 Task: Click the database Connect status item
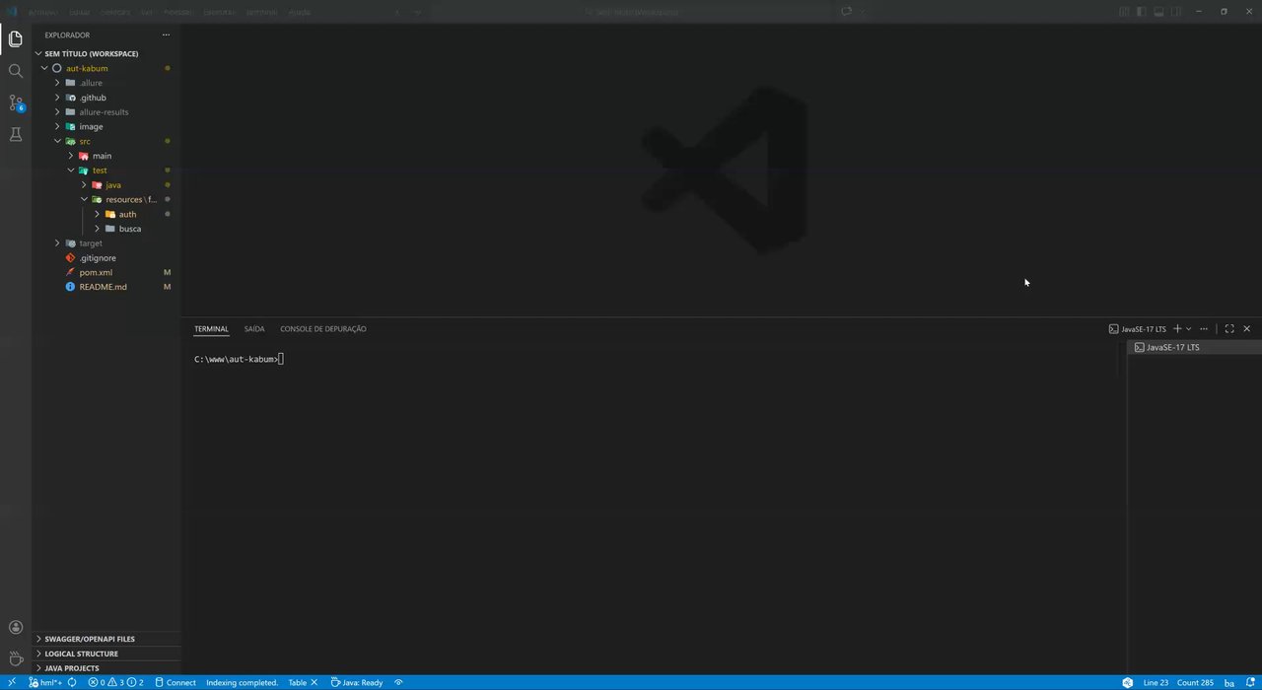pyautogui.click(x=175, y=682)
